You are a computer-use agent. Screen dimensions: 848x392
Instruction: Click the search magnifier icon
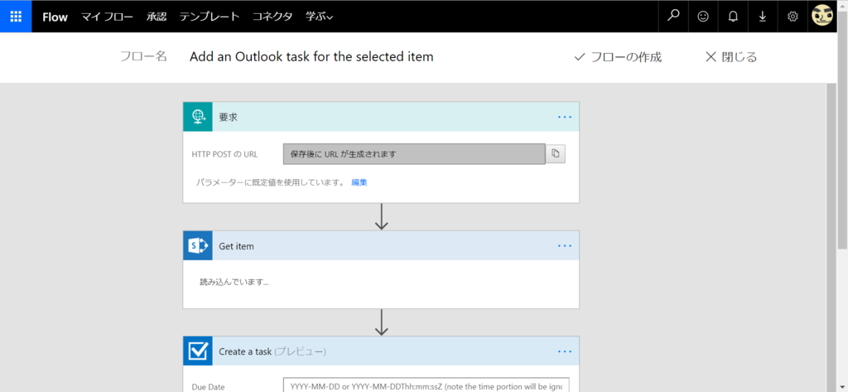672,17
